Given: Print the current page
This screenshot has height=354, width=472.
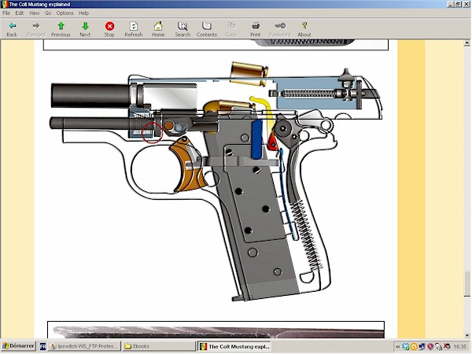Looking at the screenshot, I should pyautogui.click(x=256, y=29).
